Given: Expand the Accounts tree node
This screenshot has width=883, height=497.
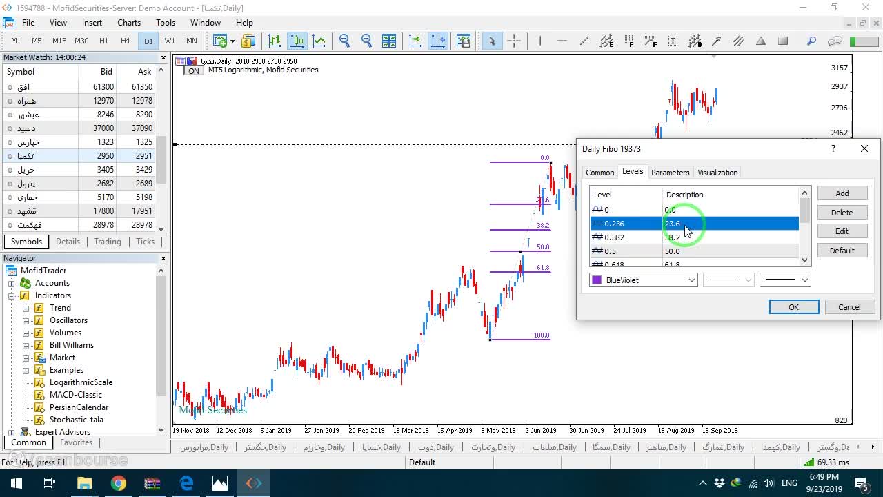Looking at the screenshot, I should coord(12,283).
